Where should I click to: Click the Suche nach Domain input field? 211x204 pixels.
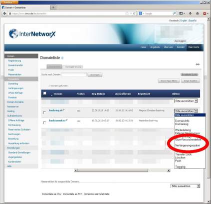click(74, 74)
